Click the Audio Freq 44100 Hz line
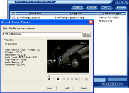Screen dimensions: 129x93 click(16, 60)
